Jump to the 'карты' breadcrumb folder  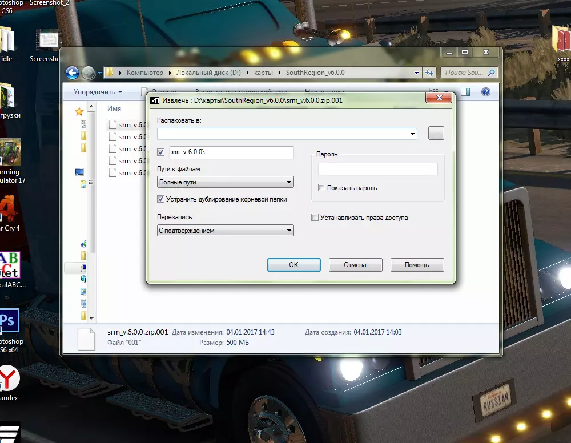263,73
